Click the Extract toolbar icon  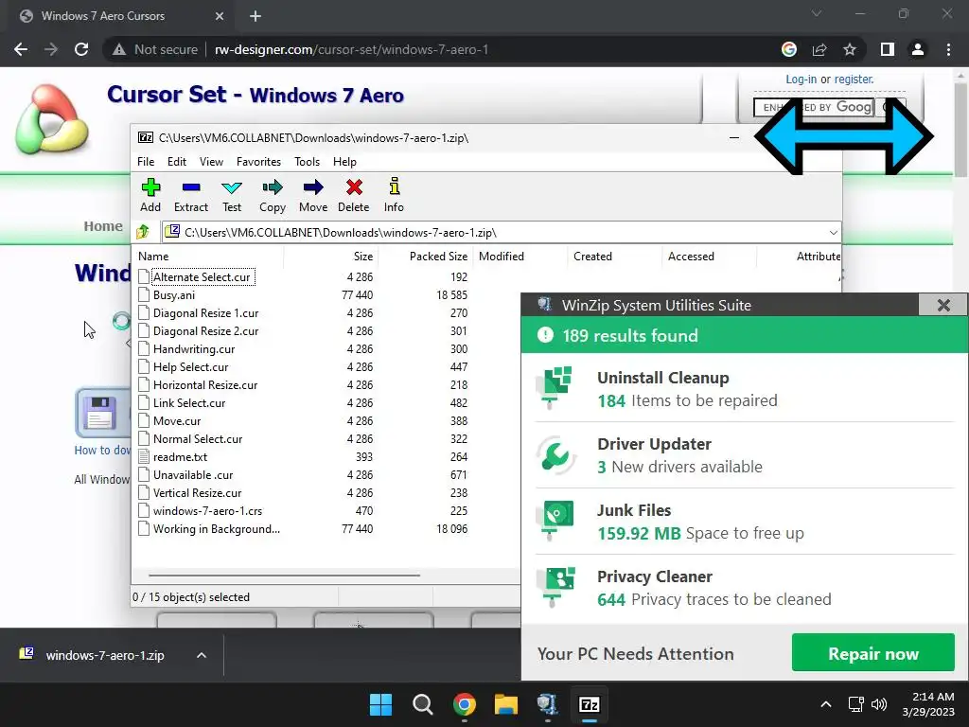click(x=191, y=195)
